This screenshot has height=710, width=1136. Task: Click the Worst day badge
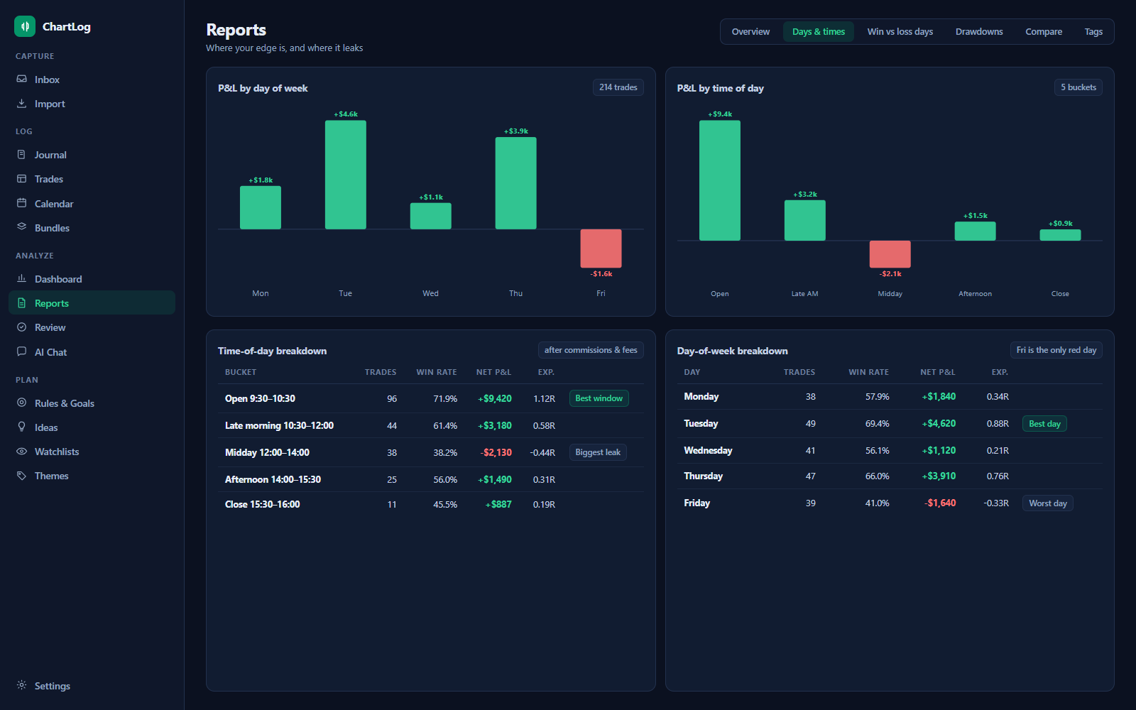1048,503
